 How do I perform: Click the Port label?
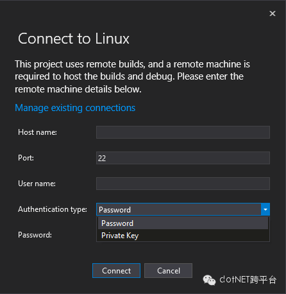tap(26, 158)
